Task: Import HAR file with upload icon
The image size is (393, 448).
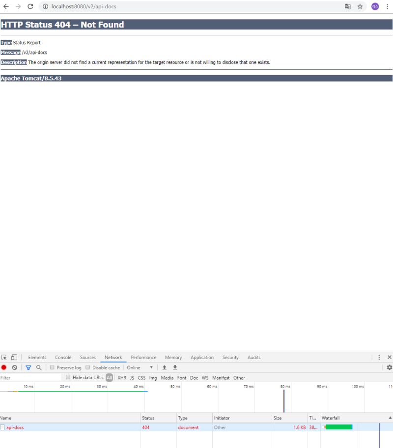Action: pos(165,367)
